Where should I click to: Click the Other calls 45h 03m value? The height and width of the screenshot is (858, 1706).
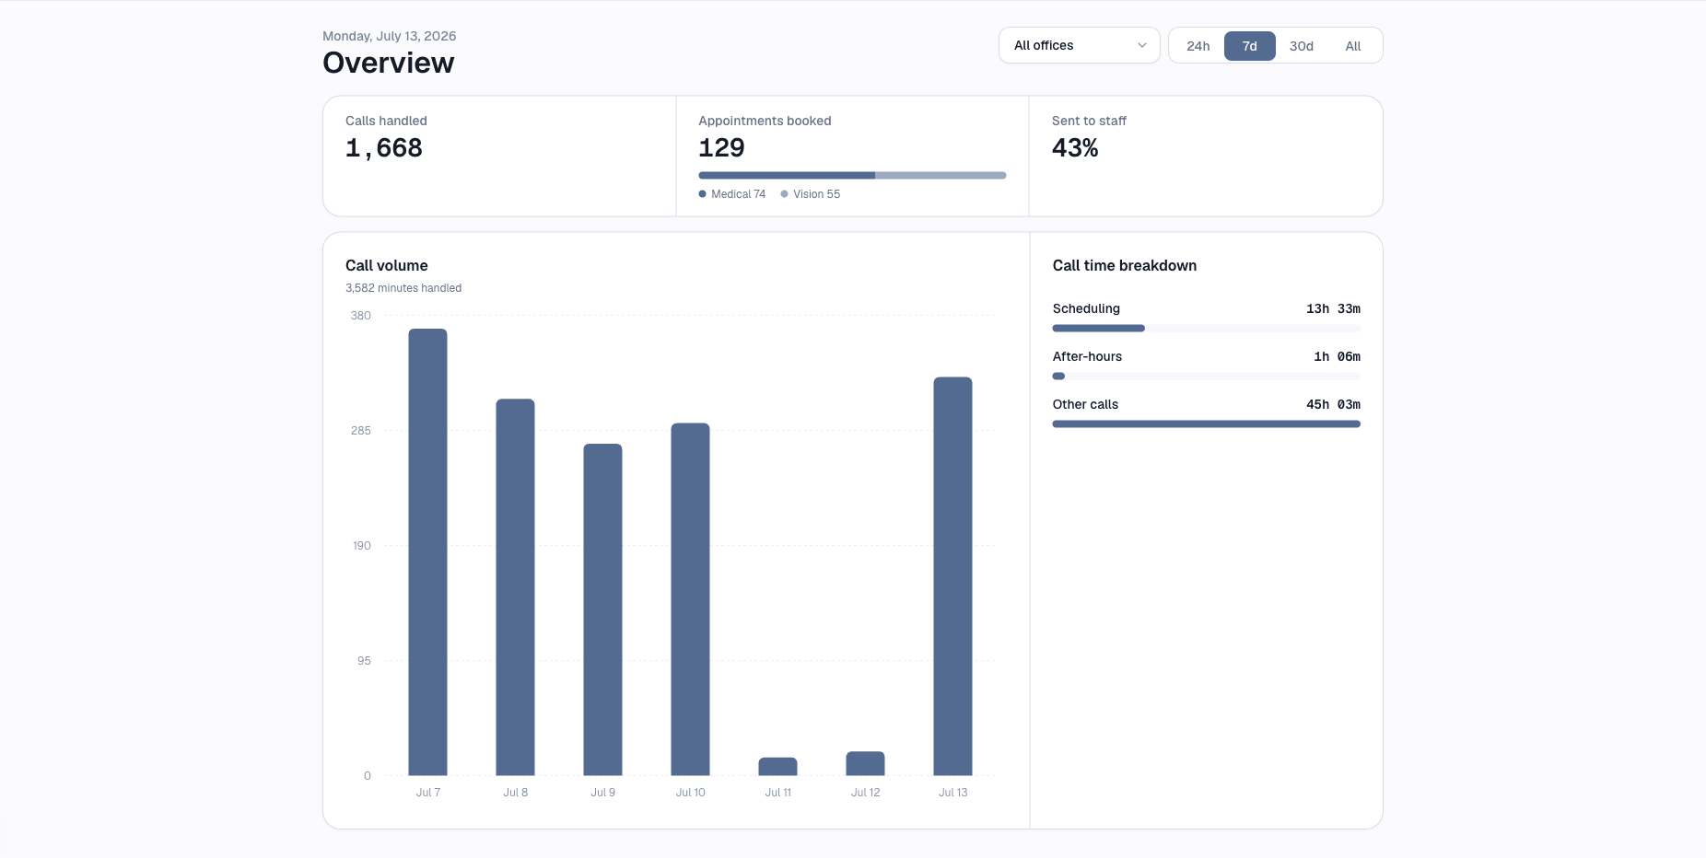(x=1333, y=404)
